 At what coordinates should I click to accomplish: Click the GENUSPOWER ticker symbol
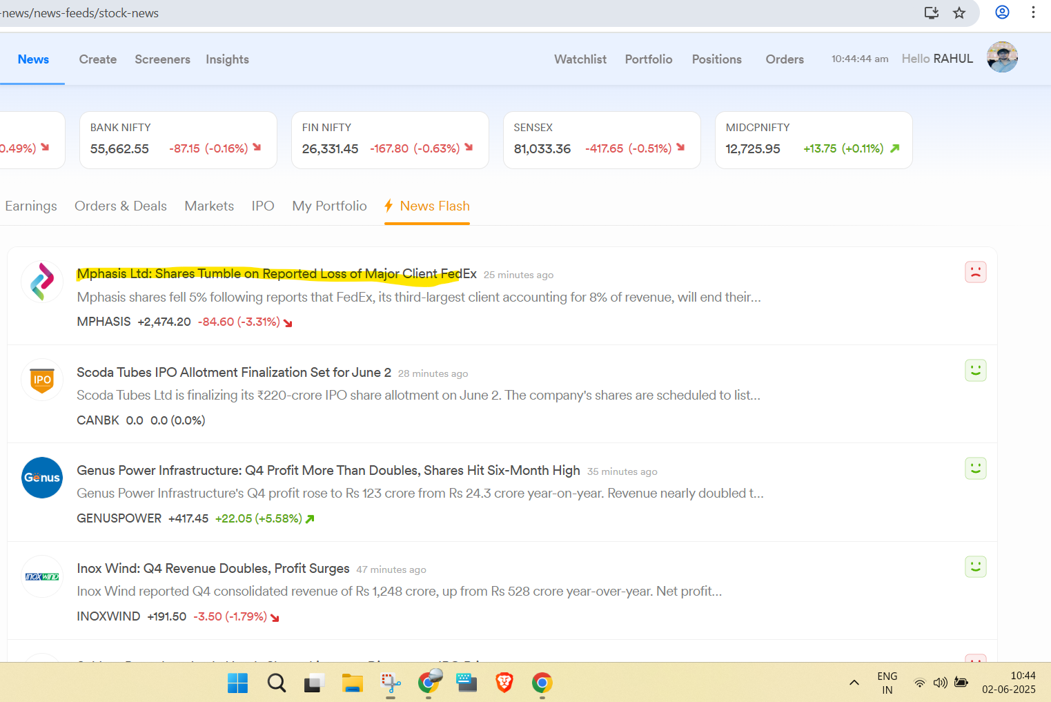click(x=119, y=518)
